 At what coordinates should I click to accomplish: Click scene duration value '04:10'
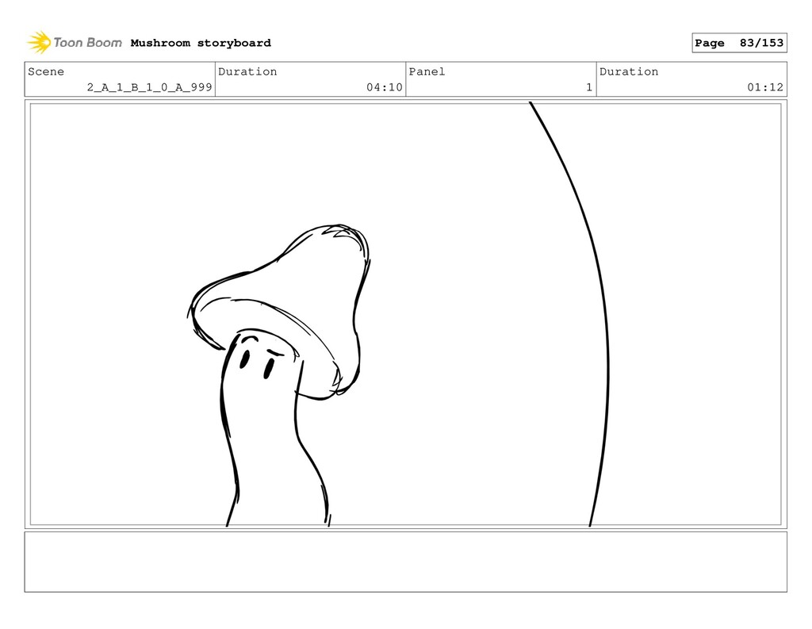(385, 87)
